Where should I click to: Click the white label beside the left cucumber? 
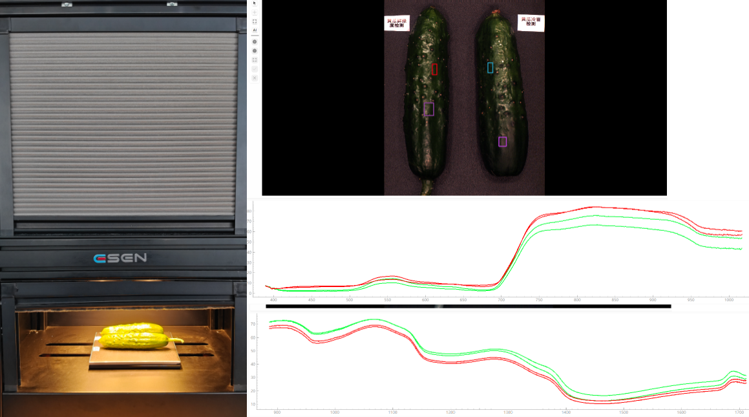tap(396, 23)
